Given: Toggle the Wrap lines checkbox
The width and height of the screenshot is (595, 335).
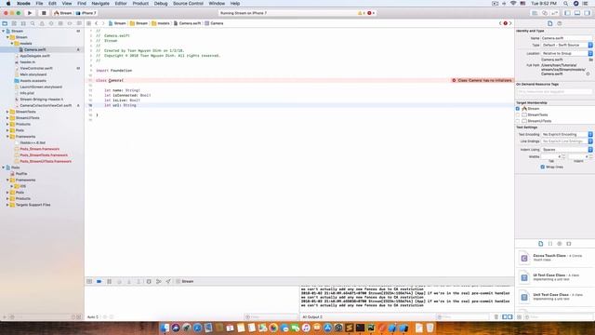Looking at the screenshot, I should pos(543,167).
